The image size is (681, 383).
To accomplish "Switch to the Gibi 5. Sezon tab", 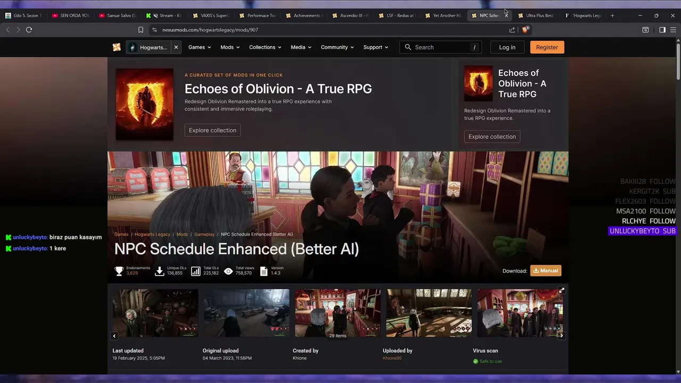I will (x=24, y=15).
